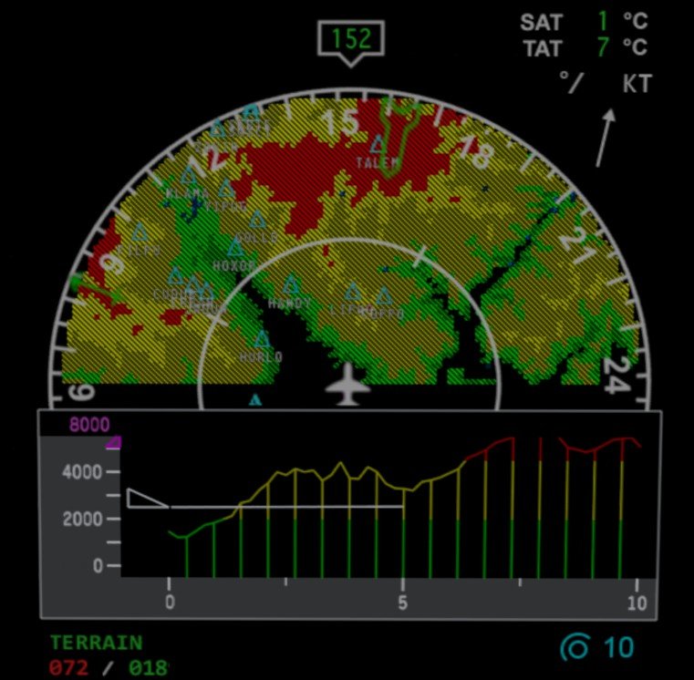Click the green flight path loop near TALEM
694x680 pixels.
[x=399, y=137]
